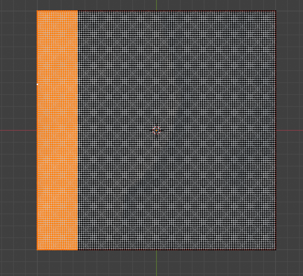Select the bottom-right corner vertex of mesh

(275, 250)
